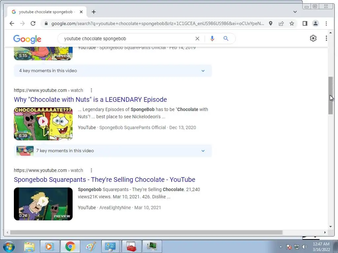Go to Google home via the logo
Screen dimensions: 338x253
point(27,39)
